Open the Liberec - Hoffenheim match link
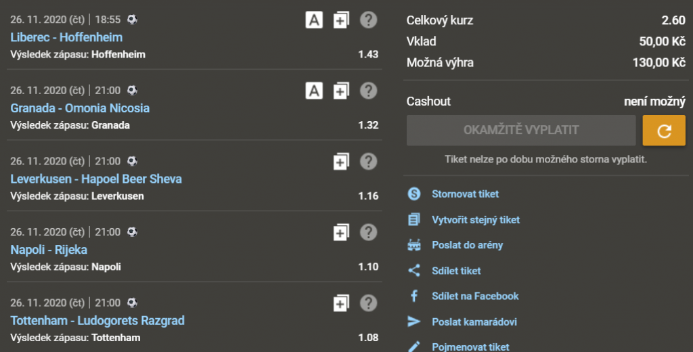The image size is (693, 352). 66,38
